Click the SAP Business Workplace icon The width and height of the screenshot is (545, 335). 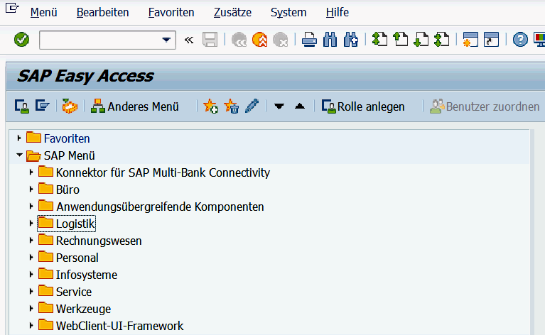tap(69, 106)
